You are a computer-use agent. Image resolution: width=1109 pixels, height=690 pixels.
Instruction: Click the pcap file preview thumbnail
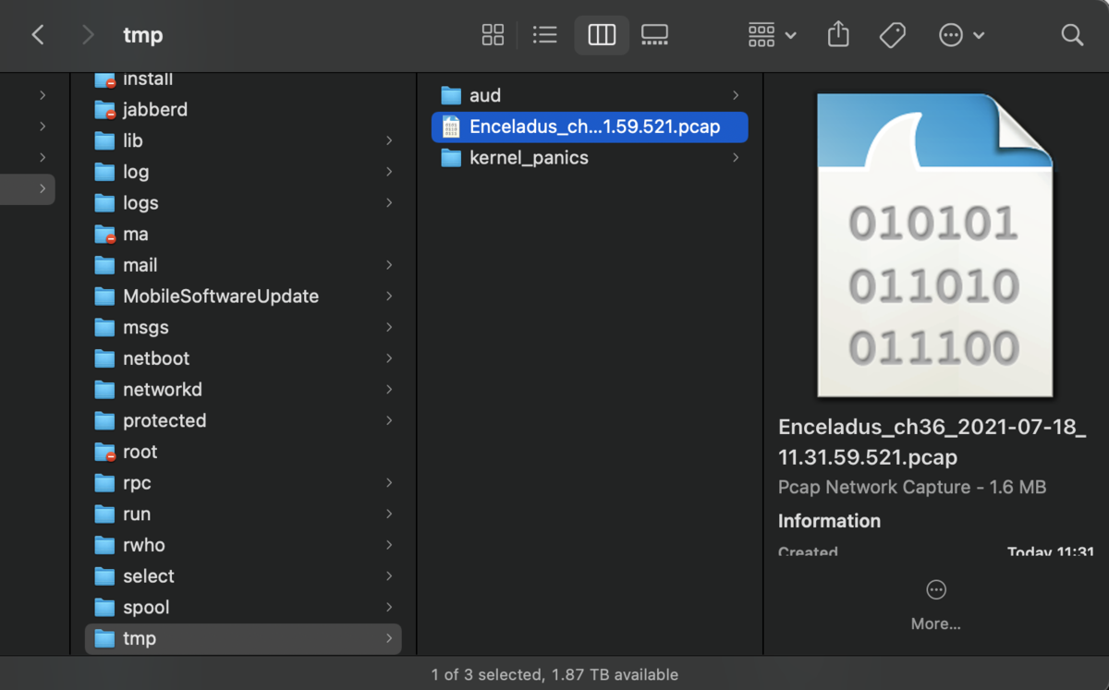(x=934, y=246)
